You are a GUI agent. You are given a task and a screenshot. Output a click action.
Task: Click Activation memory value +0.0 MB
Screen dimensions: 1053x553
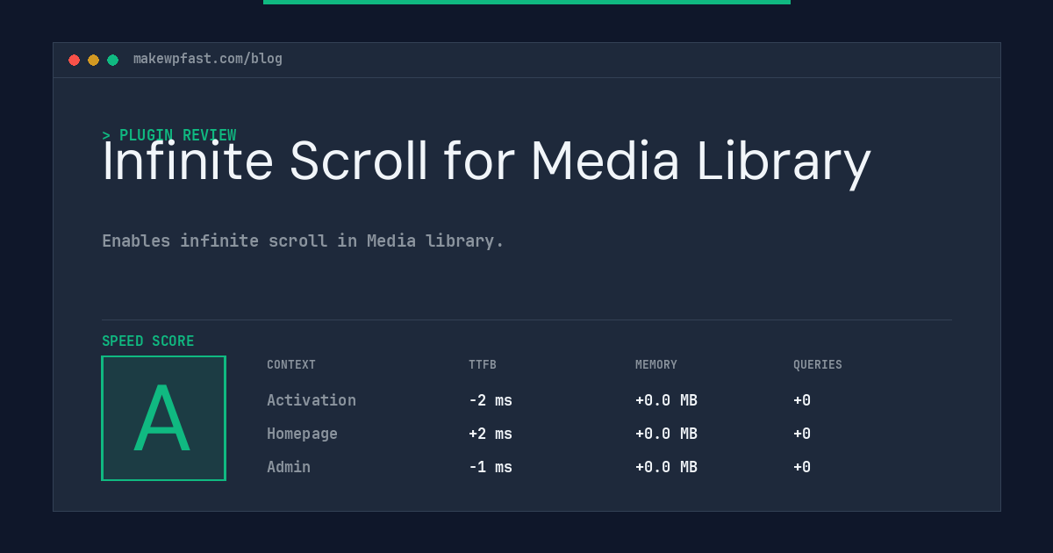666,400
